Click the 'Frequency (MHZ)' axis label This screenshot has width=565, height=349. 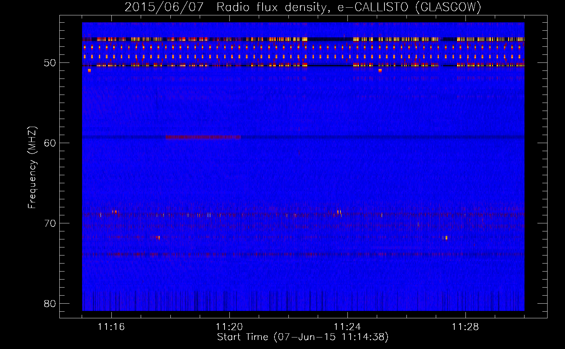[x=32, y=168]
